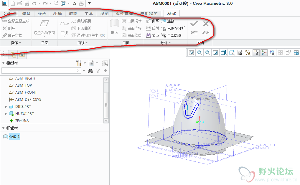Select the folder browser navigator tab icon
The height and width of the screenshot is (185, 300).
click(x=13, y=54)
